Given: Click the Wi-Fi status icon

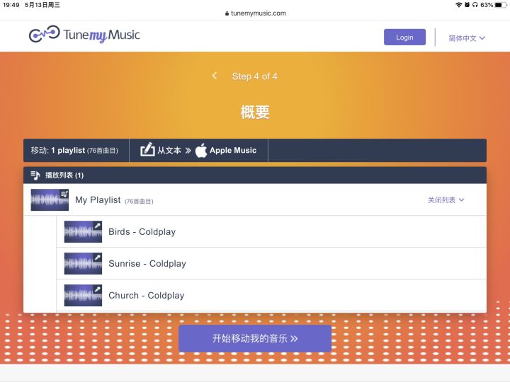Looking at the screenshot, I should [458, 5].
